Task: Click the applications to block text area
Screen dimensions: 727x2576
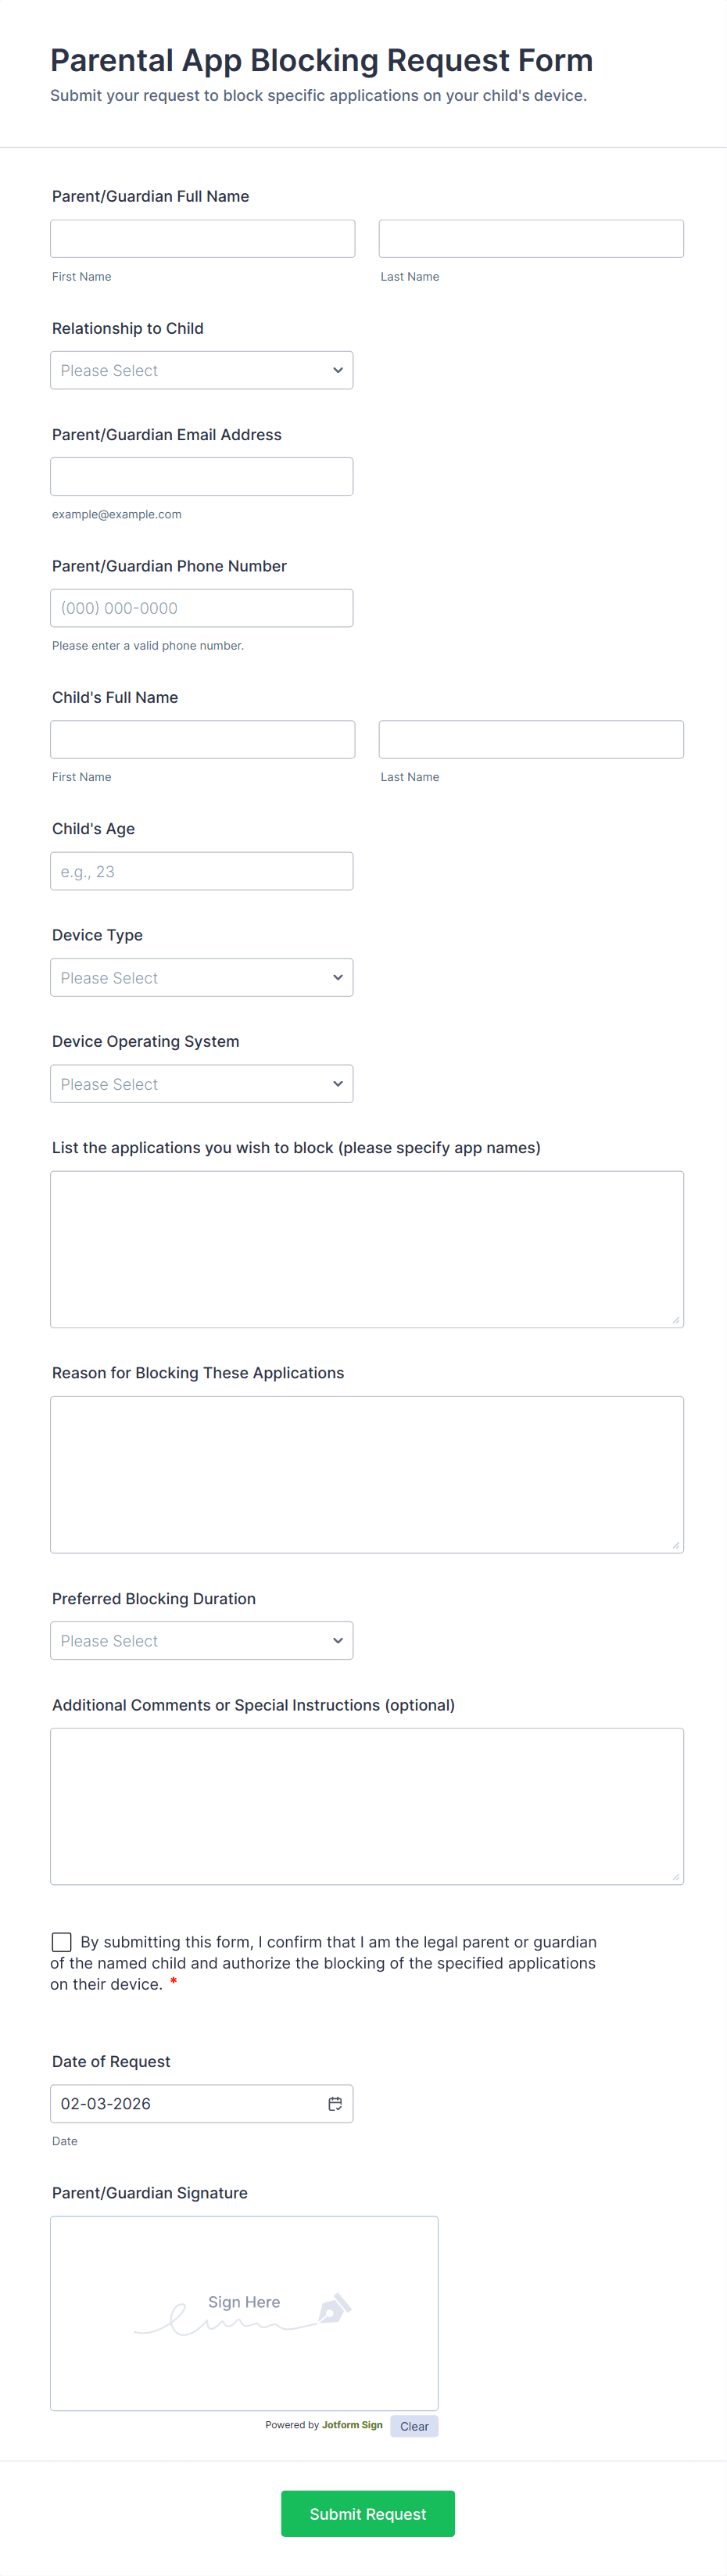Action: coord(366,1249)
